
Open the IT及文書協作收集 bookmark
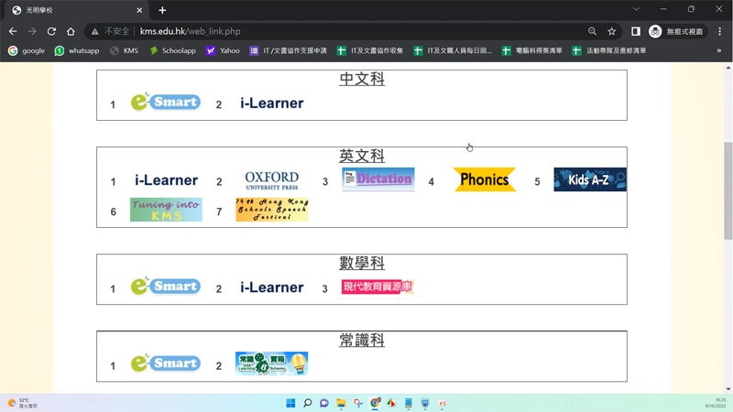point(370,50)
